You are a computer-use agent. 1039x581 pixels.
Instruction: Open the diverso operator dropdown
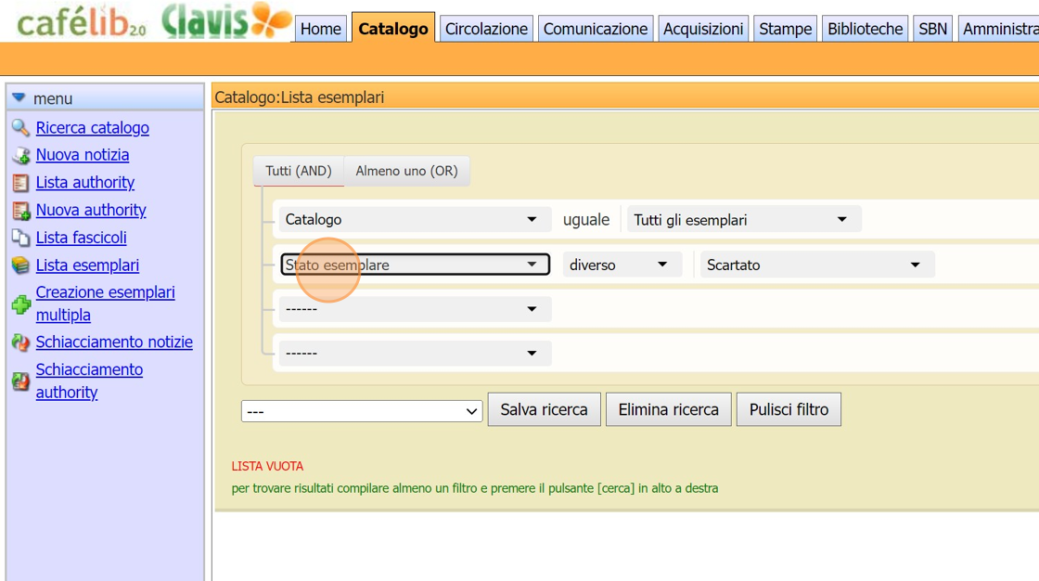(622, 265)
